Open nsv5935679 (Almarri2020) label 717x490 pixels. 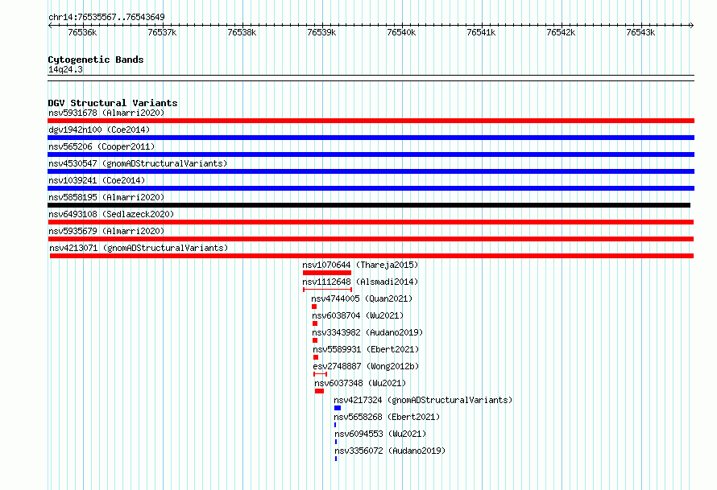pos(106,231)
